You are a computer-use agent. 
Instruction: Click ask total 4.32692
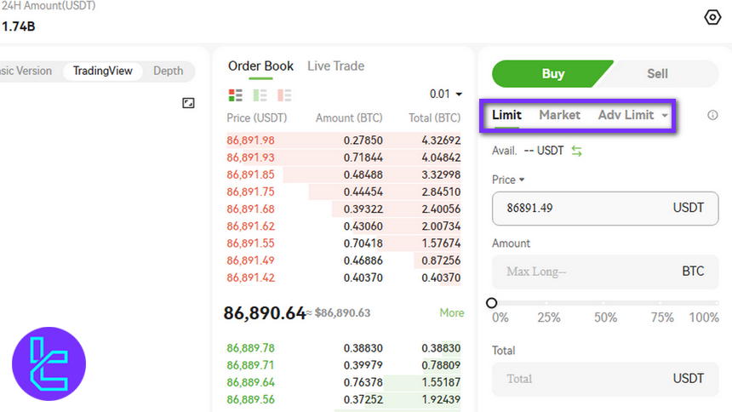[x=441, y=140]
